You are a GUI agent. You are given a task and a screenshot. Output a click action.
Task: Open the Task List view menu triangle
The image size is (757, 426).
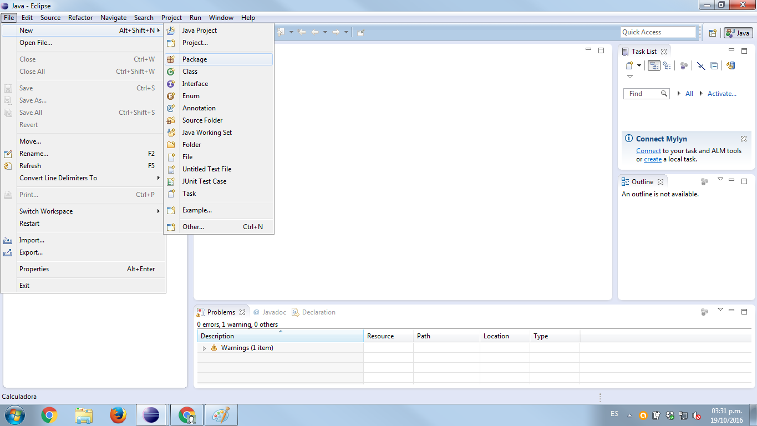point(630,77)
